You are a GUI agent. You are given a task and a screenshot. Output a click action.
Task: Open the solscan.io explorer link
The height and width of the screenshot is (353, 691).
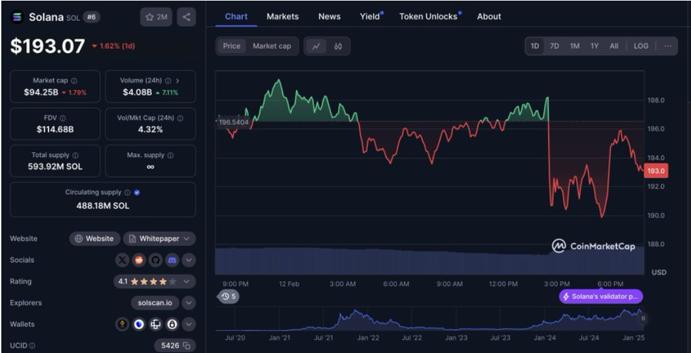click(155, 303)
